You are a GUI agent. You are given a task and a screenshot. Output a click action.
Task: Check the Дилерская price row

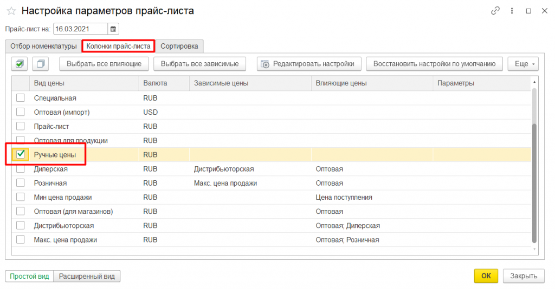pyautogui.click(x=21, y=169)
